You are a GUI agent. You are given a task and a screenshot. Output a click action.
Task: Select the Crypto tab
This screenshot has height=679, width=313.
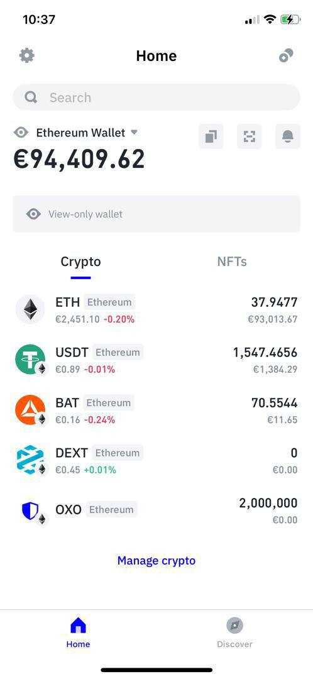point(80,262)
